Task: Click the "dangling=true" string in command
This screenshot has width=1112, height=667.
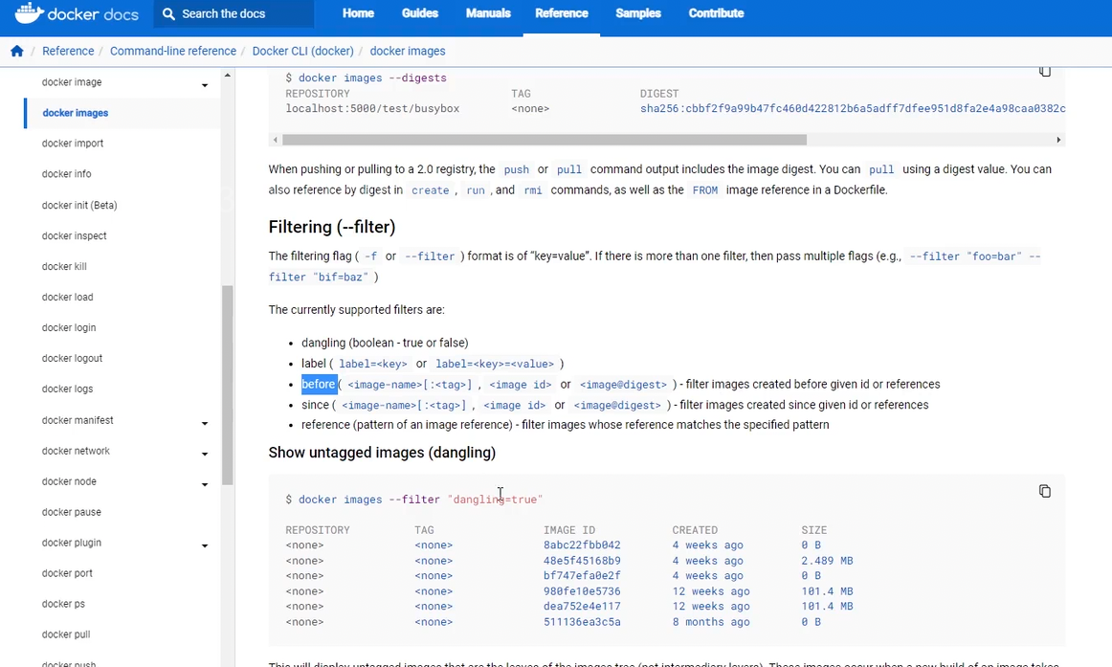Action: coord(495,500)
